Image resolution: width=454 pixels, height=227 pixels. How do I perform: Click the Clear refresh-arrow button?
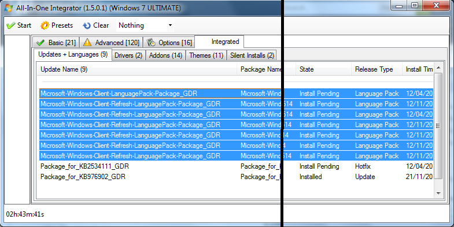tap(95, 25)
